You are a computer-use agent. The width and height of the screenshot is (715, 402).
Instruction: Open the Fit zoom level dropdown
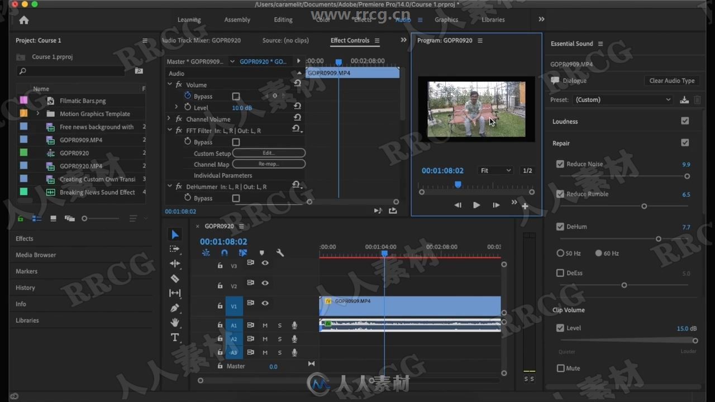coord(495,170)
